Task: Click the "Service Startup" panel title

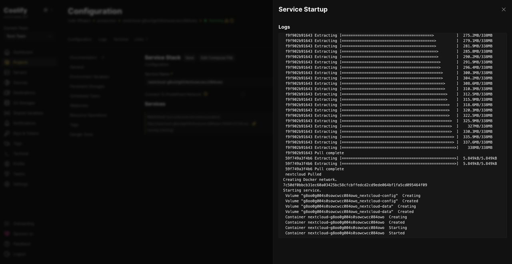Action: click(303, 9)
